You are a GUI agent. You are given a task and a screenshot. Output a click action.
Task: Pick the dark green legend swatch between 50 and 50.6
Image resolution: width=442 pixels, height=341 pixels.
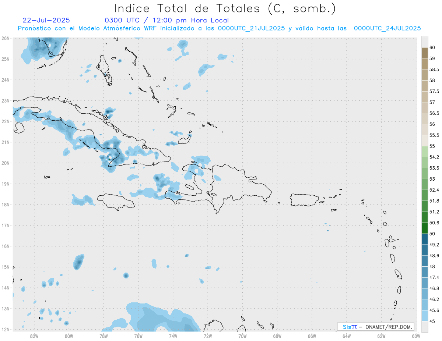(x=425, y=228)
